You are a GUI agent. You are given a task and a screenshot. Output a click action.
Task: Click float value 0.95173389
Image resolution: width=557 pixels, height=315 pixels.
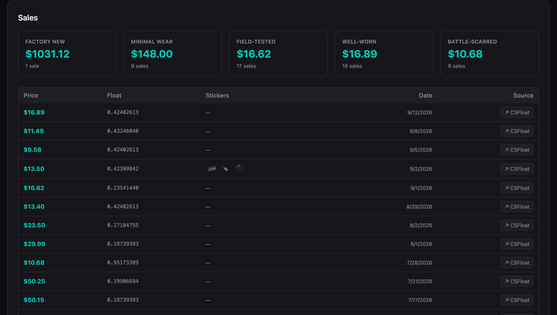[123, 263]
